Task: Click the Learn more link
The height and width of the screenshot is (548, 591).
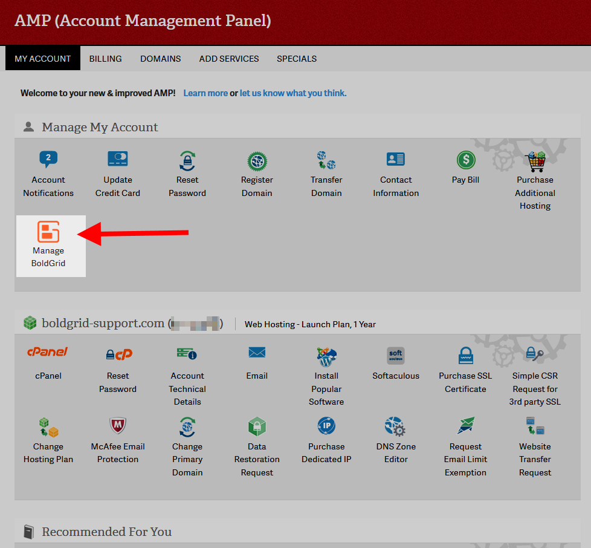Action: tap(205, 93)
